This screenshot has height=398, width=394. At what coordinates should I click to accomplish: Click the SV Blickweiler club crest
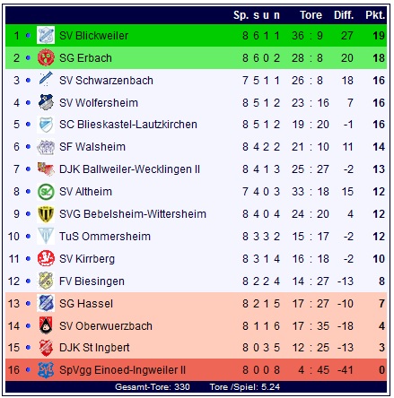(46, 35)
